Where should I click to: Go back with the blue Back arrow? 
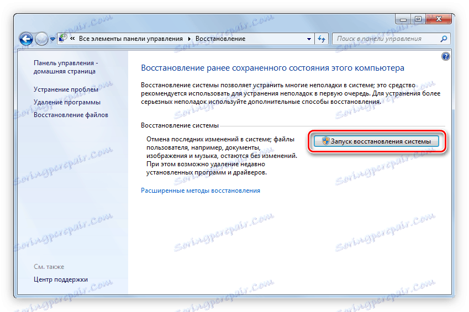[26, 39]
